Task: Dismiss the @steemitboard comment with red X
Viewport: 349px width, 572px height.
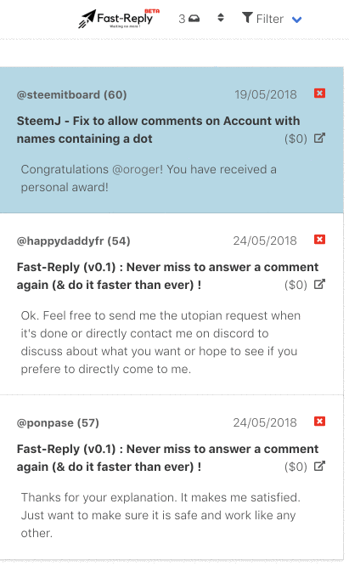Action: click(319, 93)
